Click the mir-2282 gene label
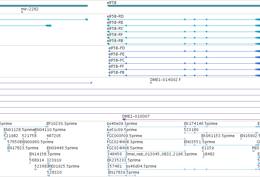 (30, 9)
